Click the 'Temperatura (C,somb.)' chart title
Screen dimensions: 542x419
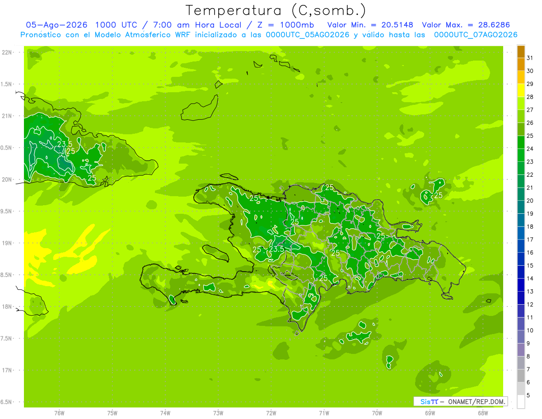(276, 10)
